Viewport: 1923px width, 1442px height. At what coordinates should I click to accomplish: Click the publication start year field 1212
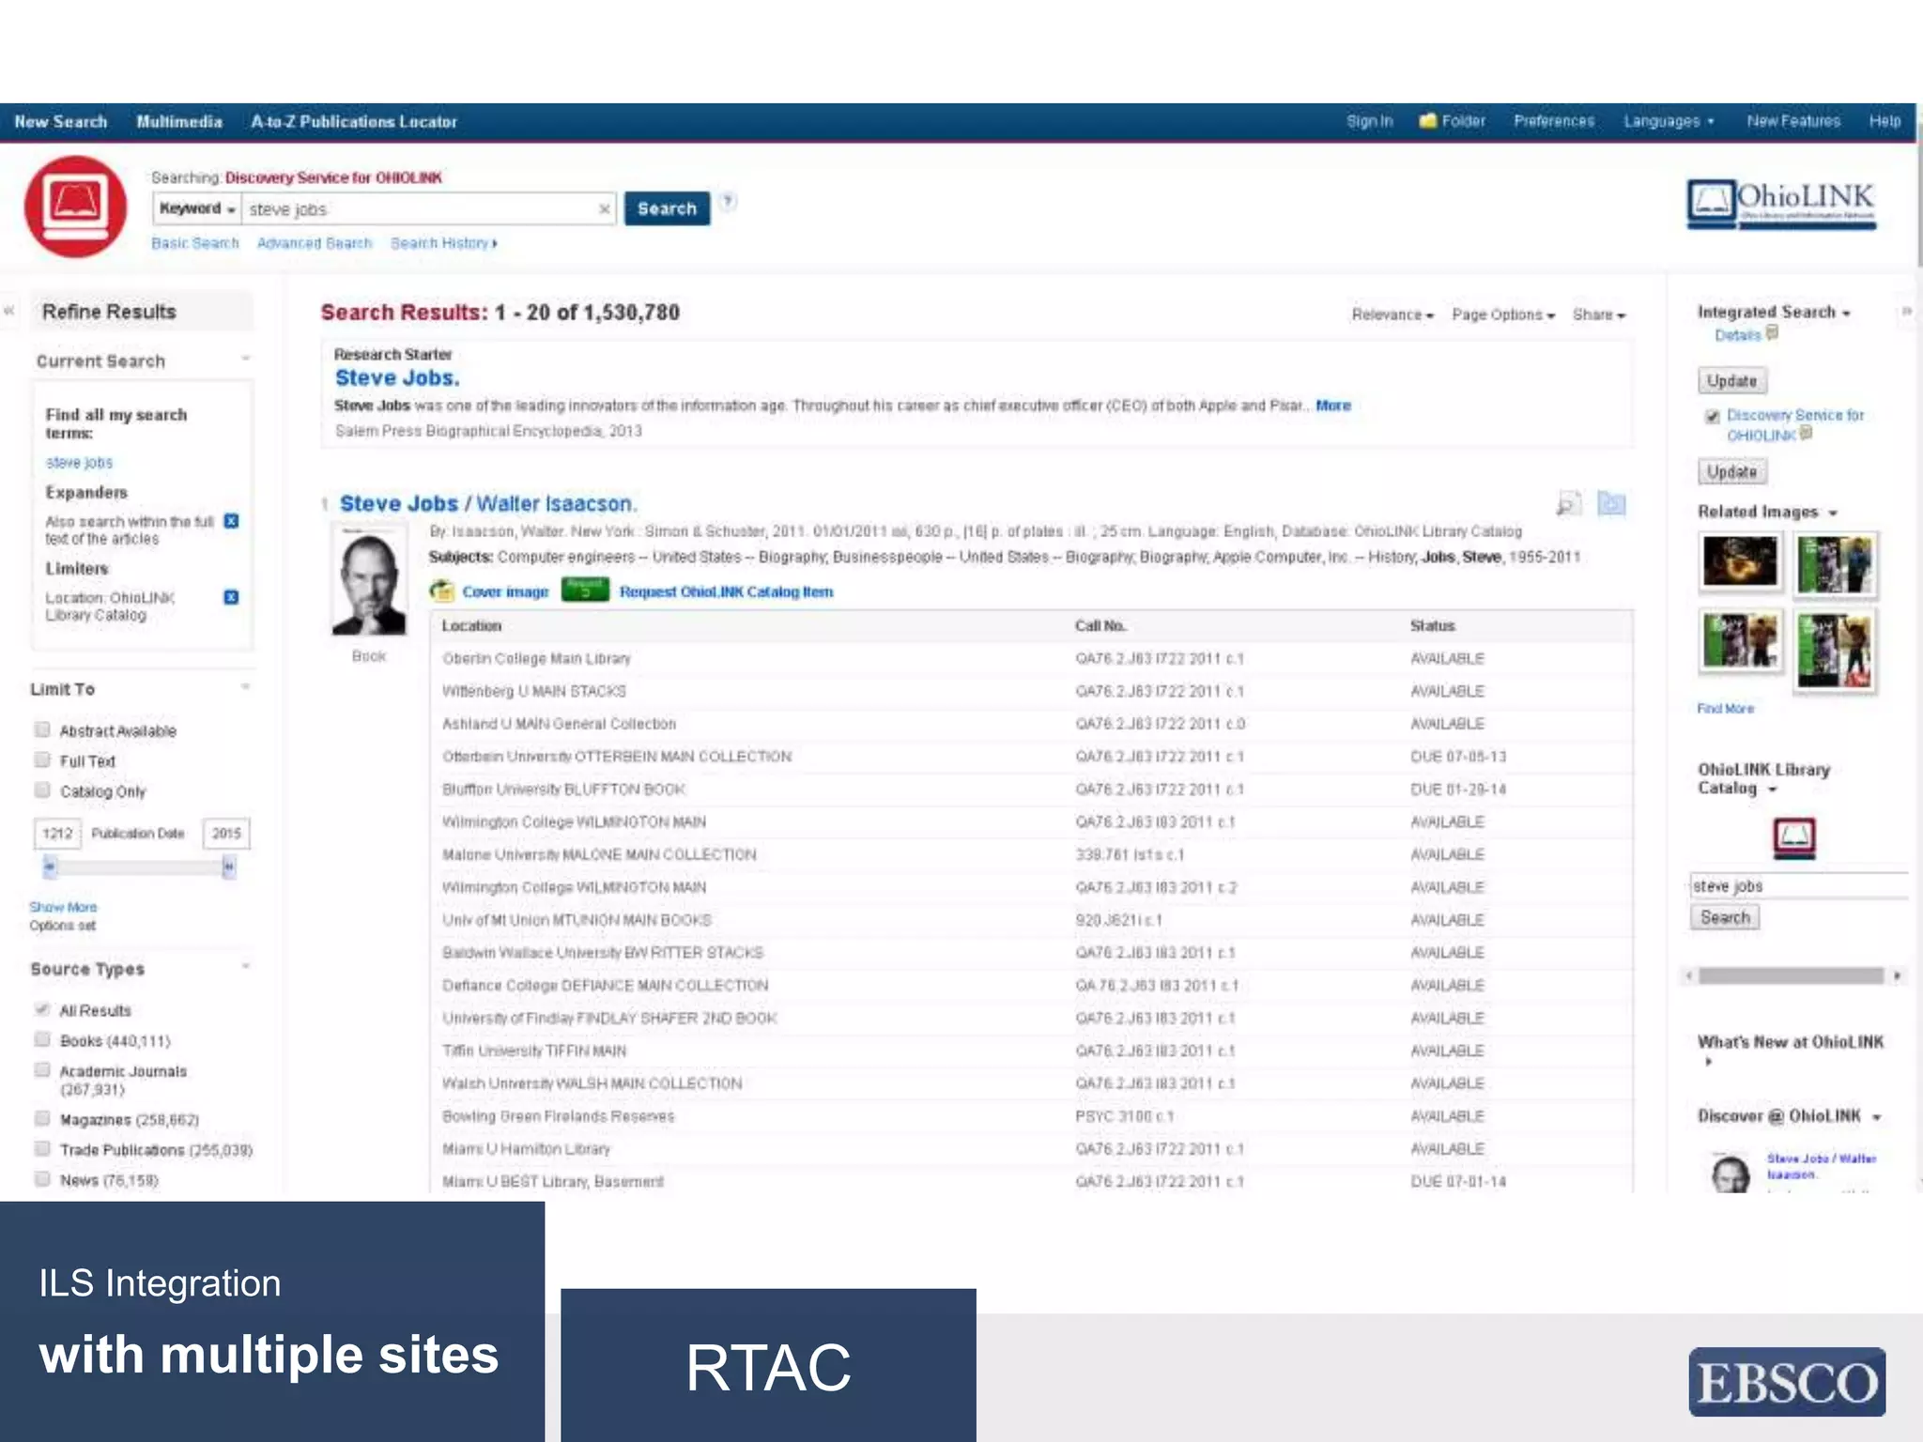coord(57,834)
